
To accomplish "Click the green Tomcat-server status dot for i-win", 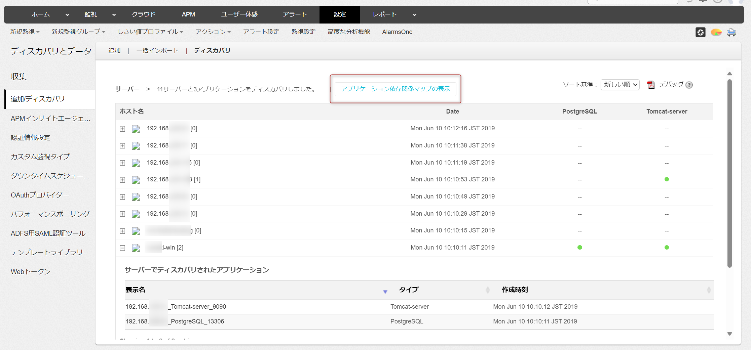I will (667, 248).
